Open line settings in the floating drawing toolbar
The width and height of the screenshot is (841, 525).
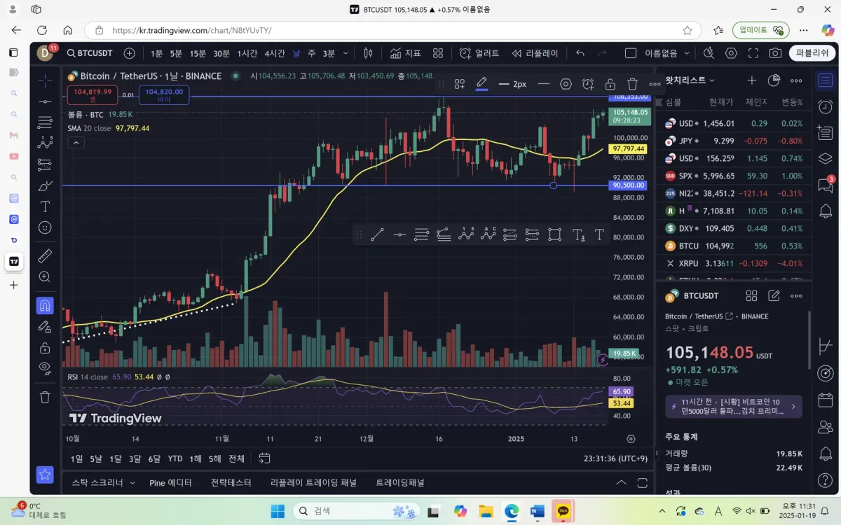point(566,84)
